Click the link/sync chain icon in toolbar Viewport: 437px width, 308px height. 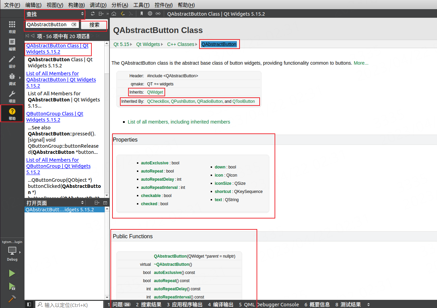click(158, 14)
